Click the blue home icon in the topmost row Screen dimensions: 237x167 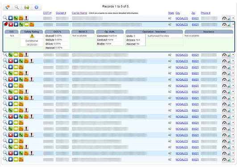10,18
